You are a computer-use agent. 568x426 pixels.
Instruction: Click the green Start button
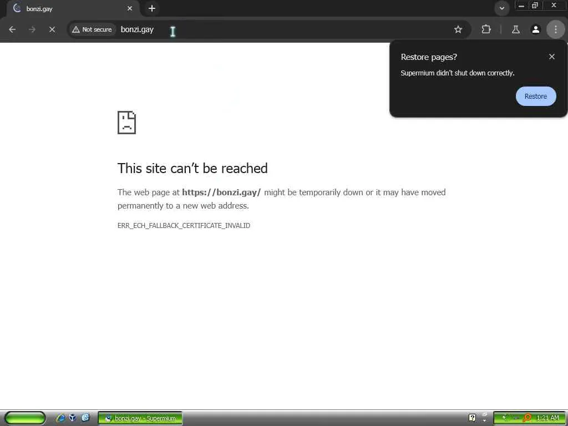tap(26, 418)
